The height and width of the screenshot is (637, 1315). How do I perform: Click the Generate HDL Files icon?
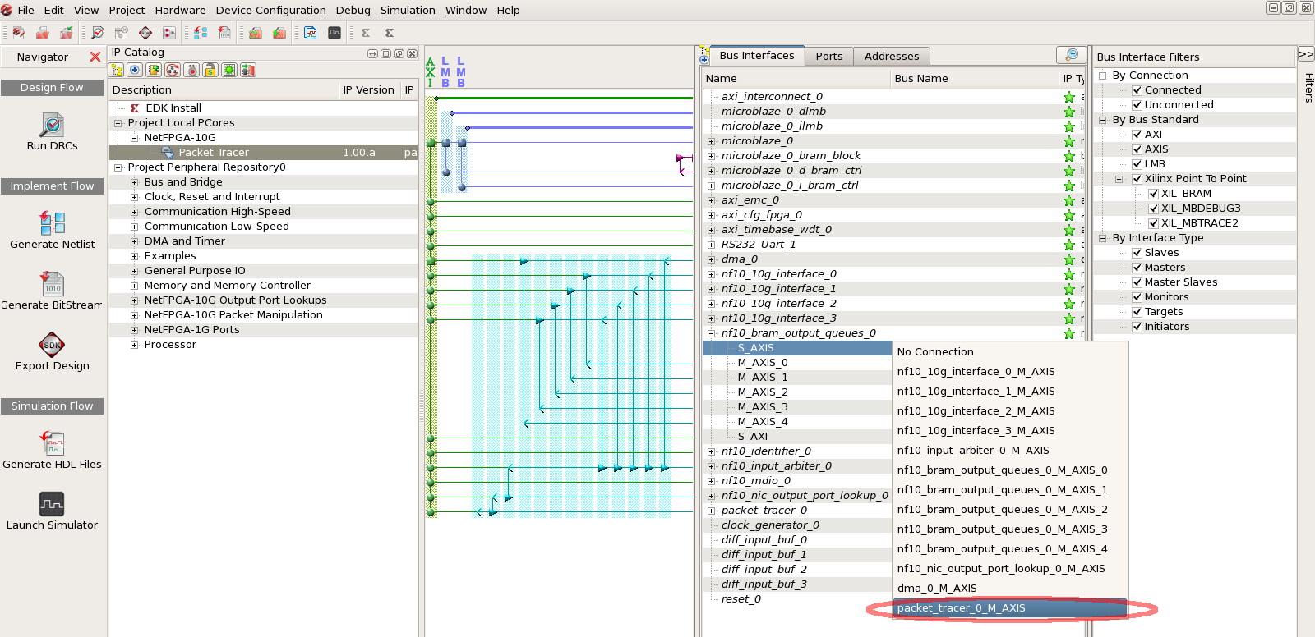click(52, 443)
